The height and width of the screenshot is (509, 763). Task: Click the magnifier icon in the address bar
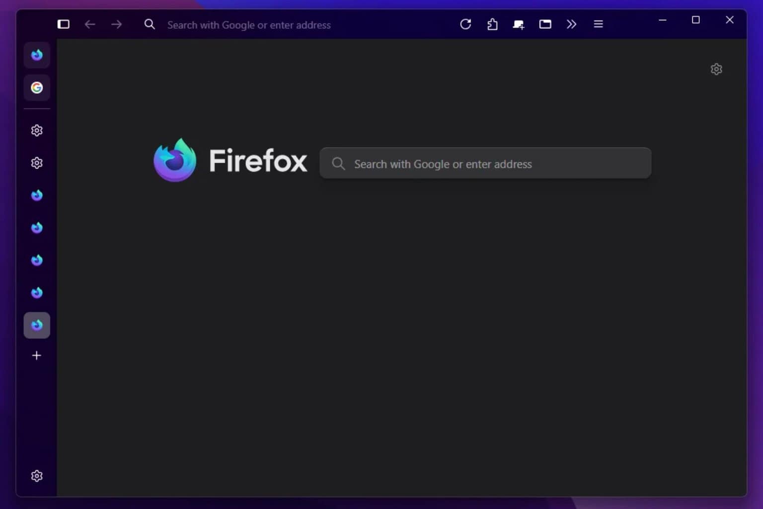(x=150, y=24)
